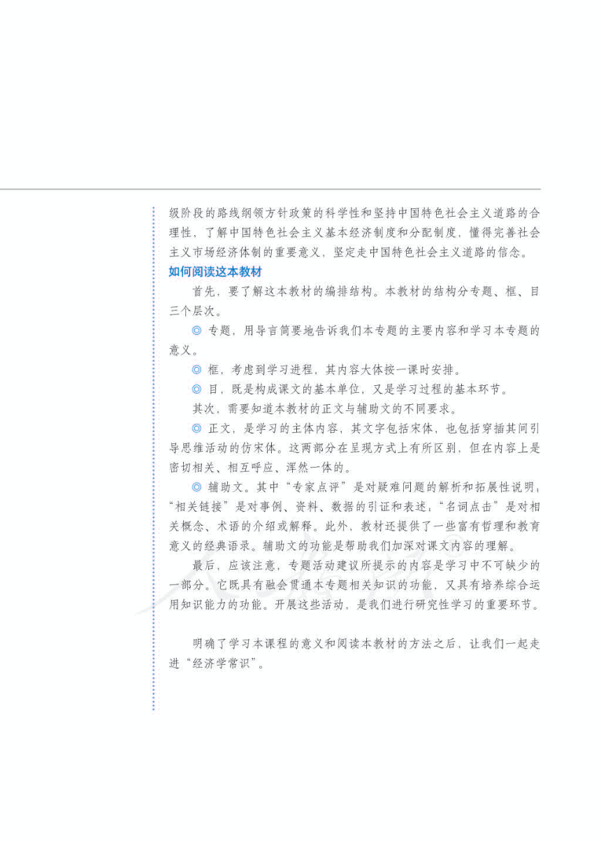601x841 pixels.
Task: Click the circle bullet before 目
Action: pyautogui.click(x=197, y=389)
